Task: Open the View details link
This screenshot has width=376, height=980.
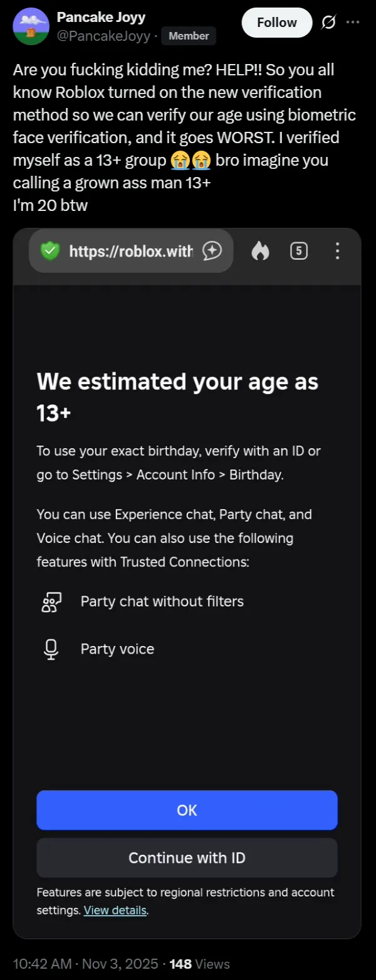Action: tap(115, 910)
